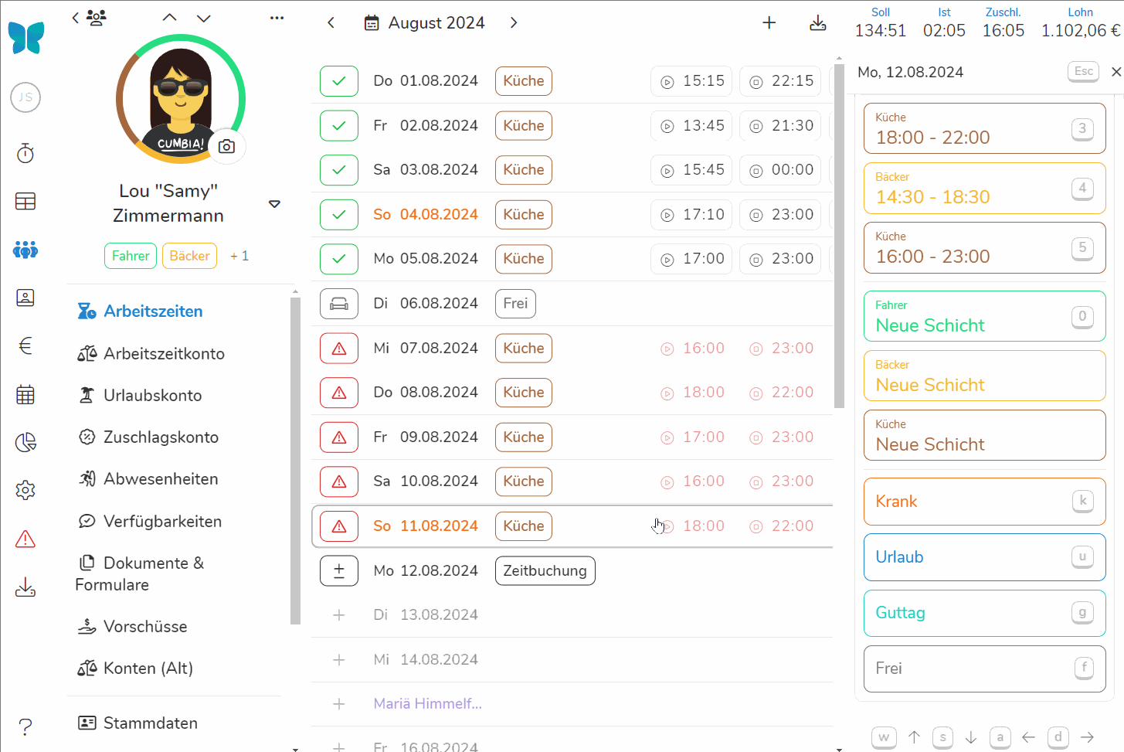Click the download icon next to plus
Viewport: 1124px width, 752px height.
pyautogui.click(x=817, y=23)
